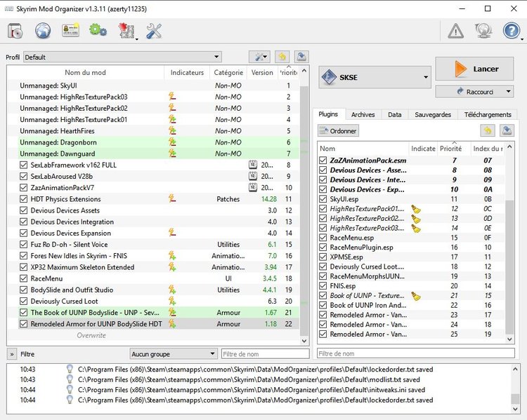The image size is (527, 420).
Task: Click the SKSE executable icon
Action: click(x=329, y=77)
